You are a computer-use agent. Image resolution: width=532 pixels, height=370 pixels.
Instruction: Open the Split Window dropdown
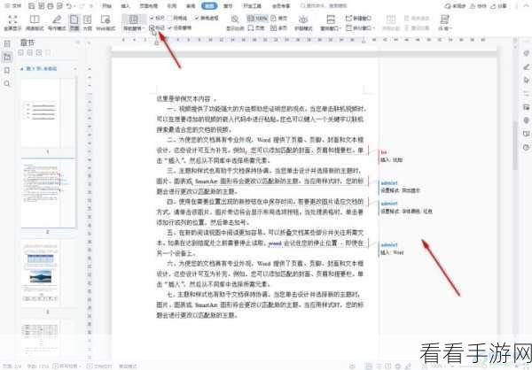tap(360, 28)
